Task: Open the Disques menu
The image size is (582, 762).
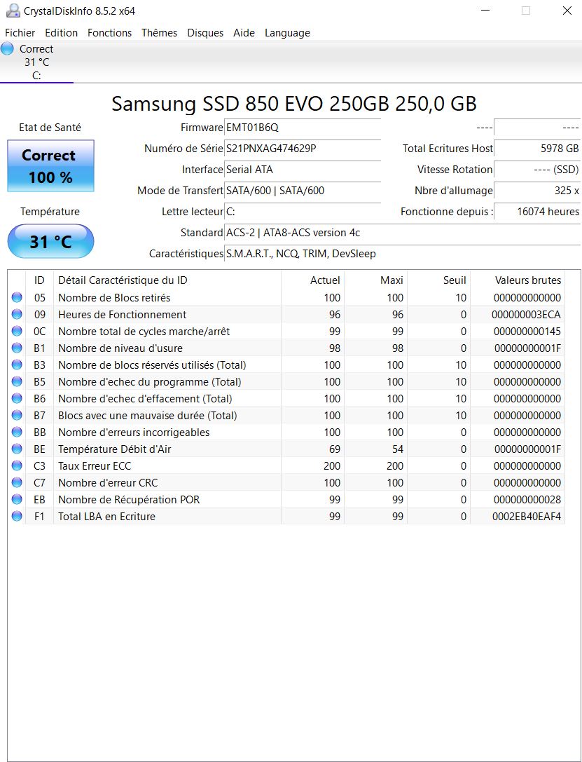Action: pyautogui.click(x=205, y=33)
